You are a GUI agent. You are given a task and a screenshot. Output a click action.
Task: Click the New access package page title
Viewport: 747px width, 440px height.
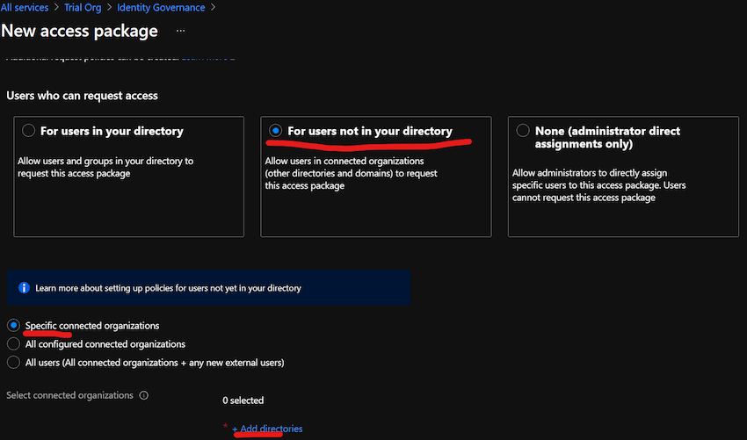pos(79,31)
